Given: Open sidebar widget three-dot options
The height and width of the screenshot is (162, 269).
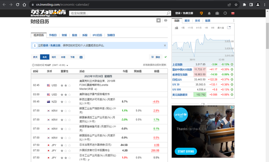Looking at the screenshot, I should [x=234, y=21].
